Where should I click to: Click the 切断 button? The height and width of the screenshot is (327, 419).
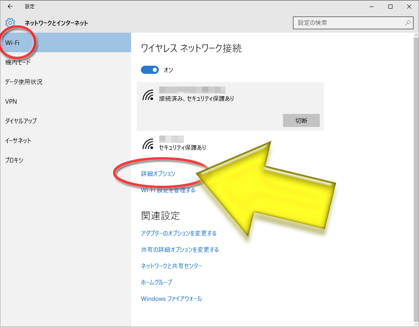coord(301,120)
